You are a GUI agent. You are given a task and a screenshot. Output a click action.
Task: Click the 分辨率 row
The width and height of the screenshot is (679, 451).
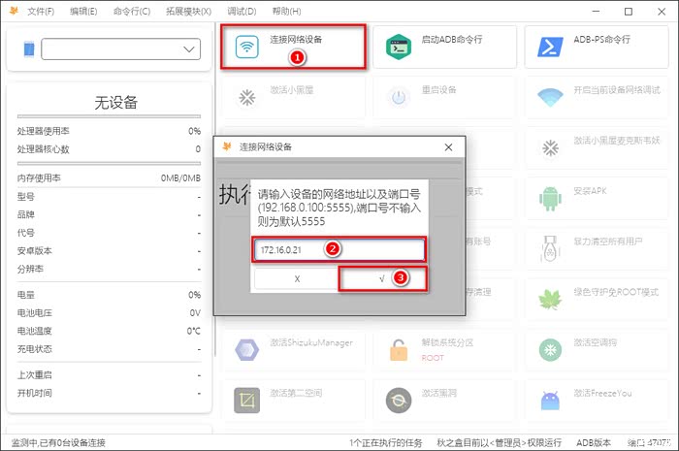[109, 269]
